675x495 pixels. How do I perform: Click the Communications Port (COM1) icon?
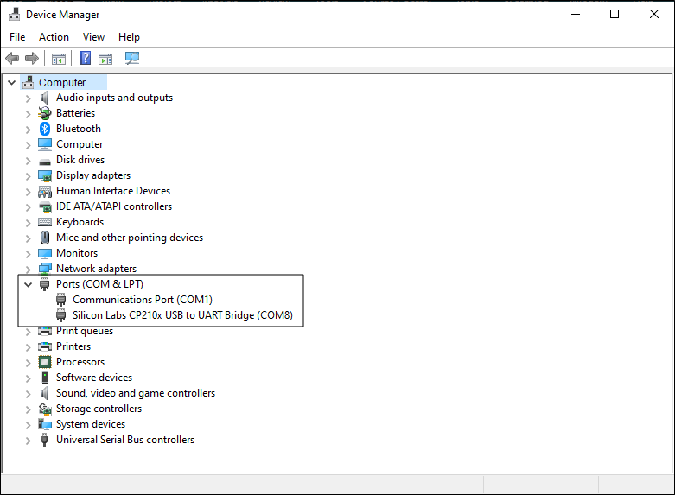click(61, 300)
